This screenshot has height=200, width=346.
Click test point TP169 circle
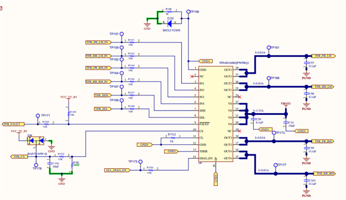click(x=122, y=100)
